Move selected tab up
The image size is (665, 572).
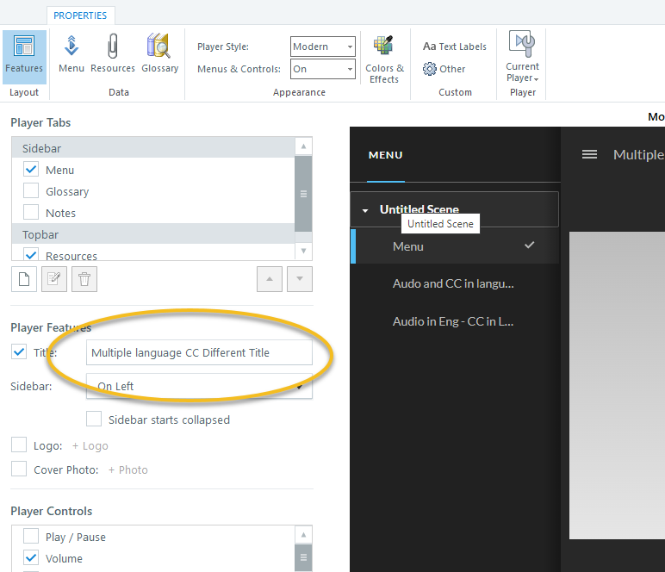click(270, 279)
